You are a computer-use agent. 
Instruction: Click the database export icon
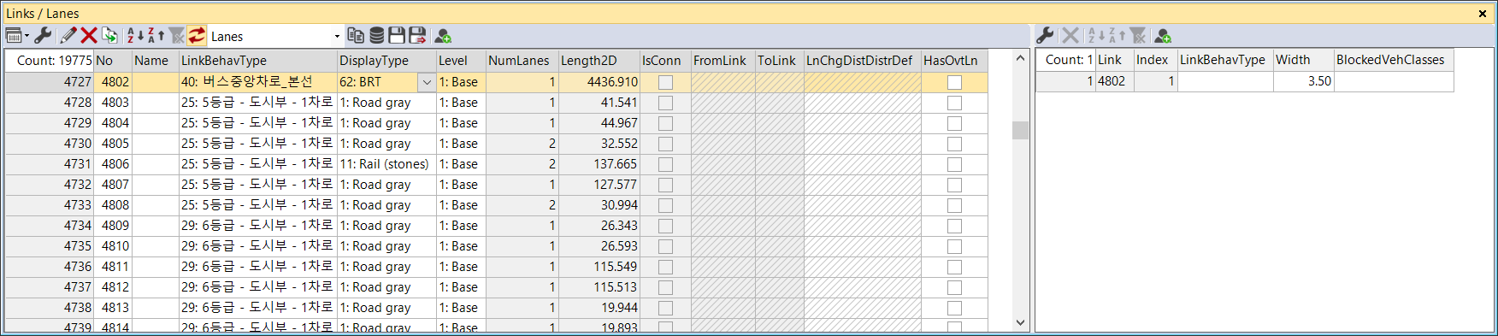click(376, 36)
